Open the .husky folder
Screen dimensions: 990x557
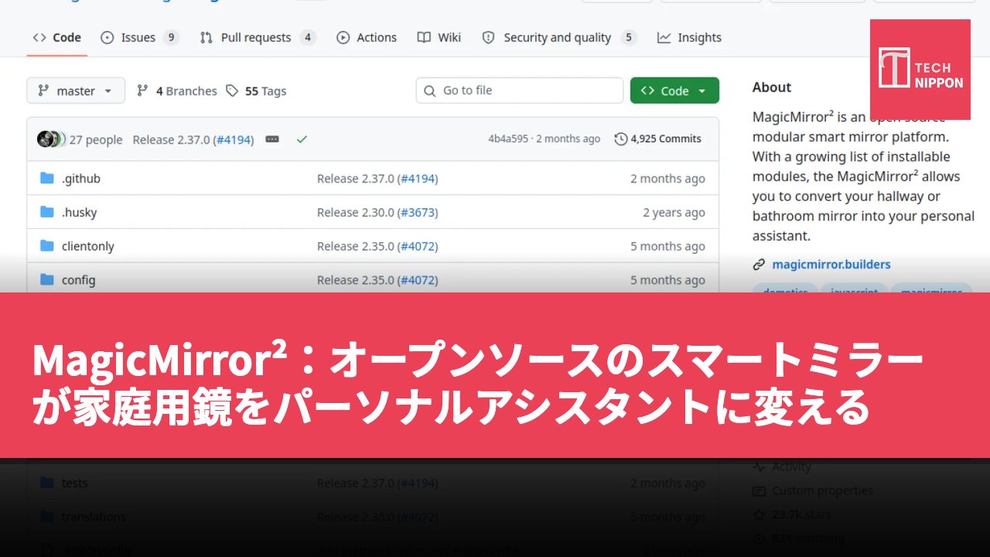[x=79, y=213]
